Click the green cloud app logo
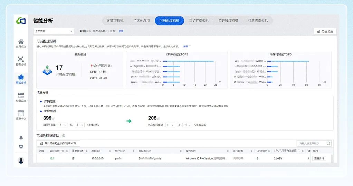 coord(21,21)
